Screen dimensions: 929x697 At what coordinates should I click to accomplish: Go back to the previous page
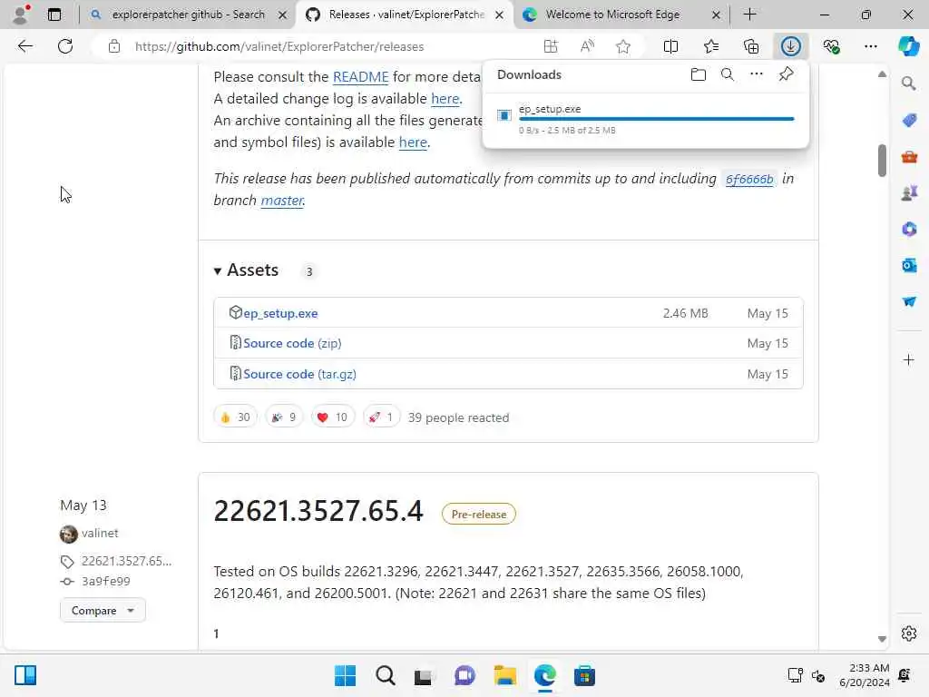[x=24, y=46]
